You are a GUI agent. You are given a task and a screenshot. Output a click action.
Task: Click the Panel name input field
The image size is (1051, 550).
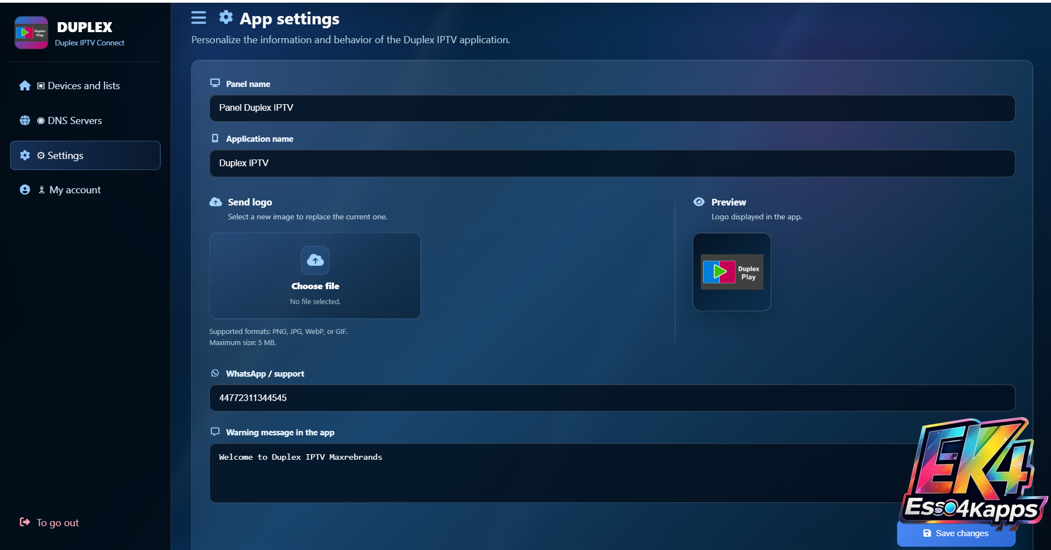pos(612,108)
